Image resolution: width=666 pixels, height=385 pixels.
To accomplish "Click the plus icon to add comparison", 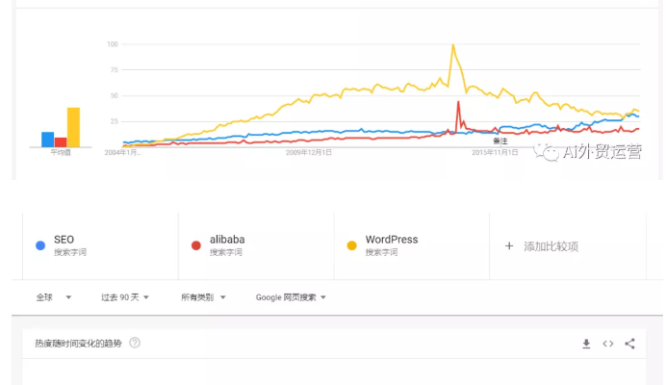I will [509, 246].
